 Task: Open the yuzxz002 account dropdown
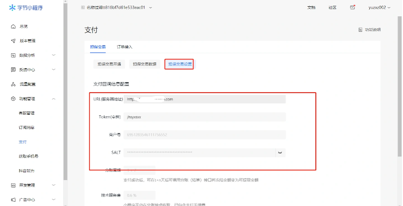coord(379,8)
